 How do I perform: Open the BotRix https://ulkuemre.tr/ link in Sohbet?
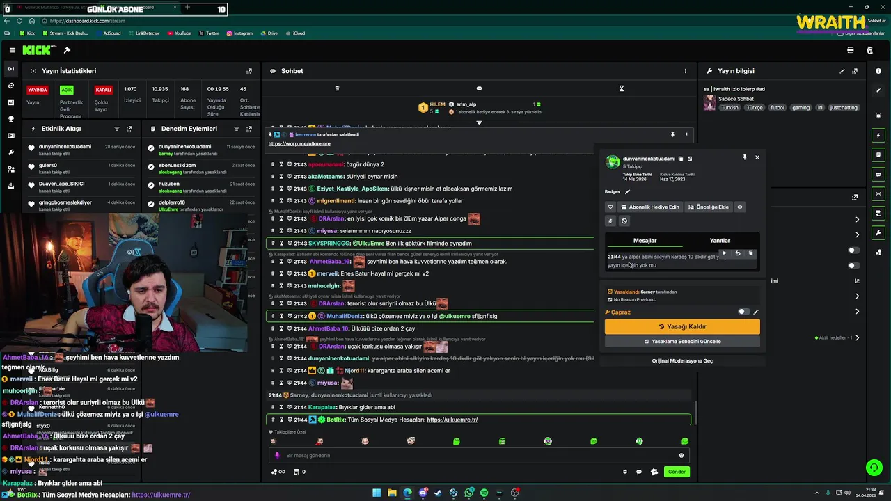(452, 420)
